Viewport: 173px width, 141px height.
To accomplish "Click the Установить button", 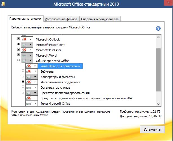I will (152, 129).
